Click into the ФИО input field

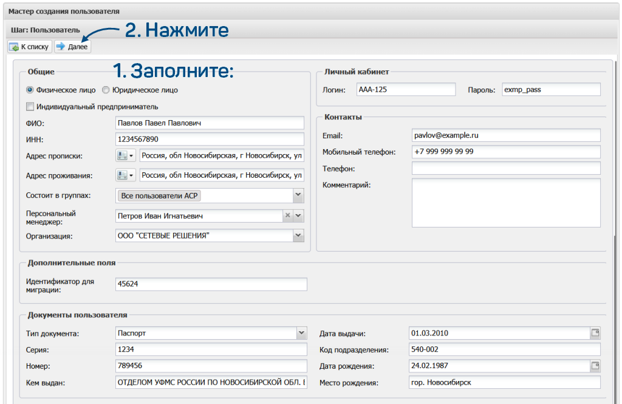(x=210, y=123)
